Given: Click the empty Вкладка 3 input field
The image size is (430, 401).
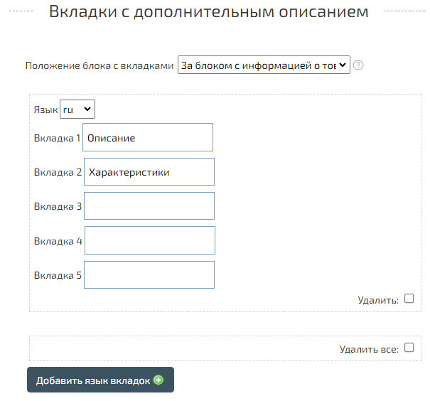Looking at the screenshot, I should pos(149,206).
